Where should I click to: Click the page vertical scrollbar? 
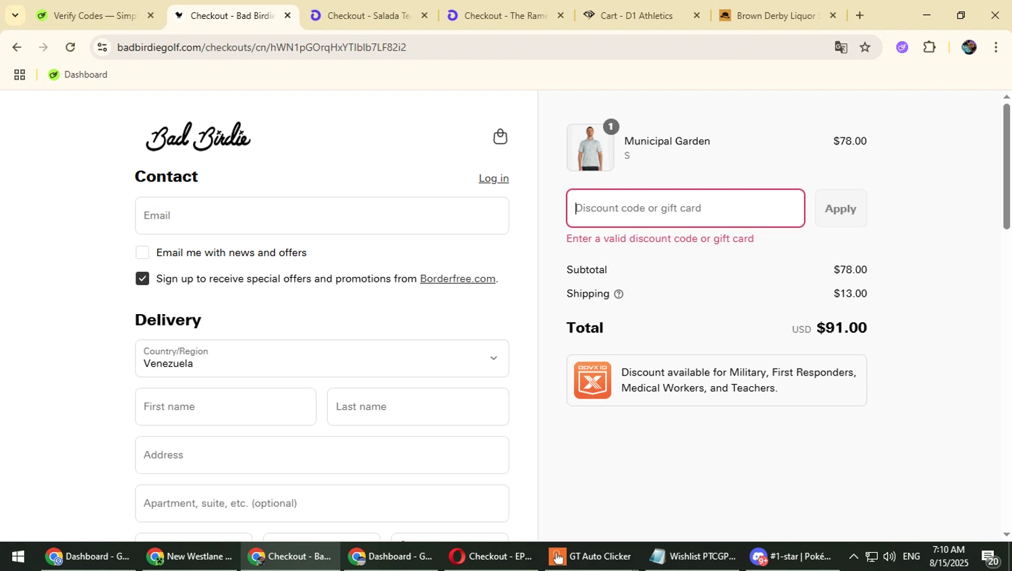click(x=1006, y=167)
